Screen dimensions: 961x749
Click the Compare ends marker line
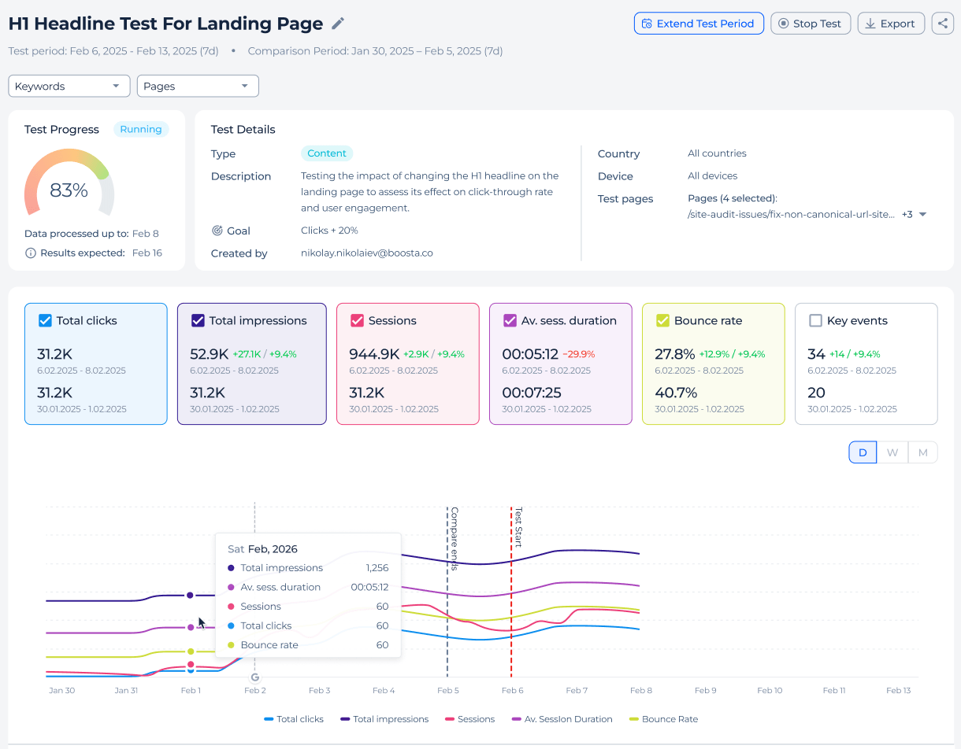(447, 592)
